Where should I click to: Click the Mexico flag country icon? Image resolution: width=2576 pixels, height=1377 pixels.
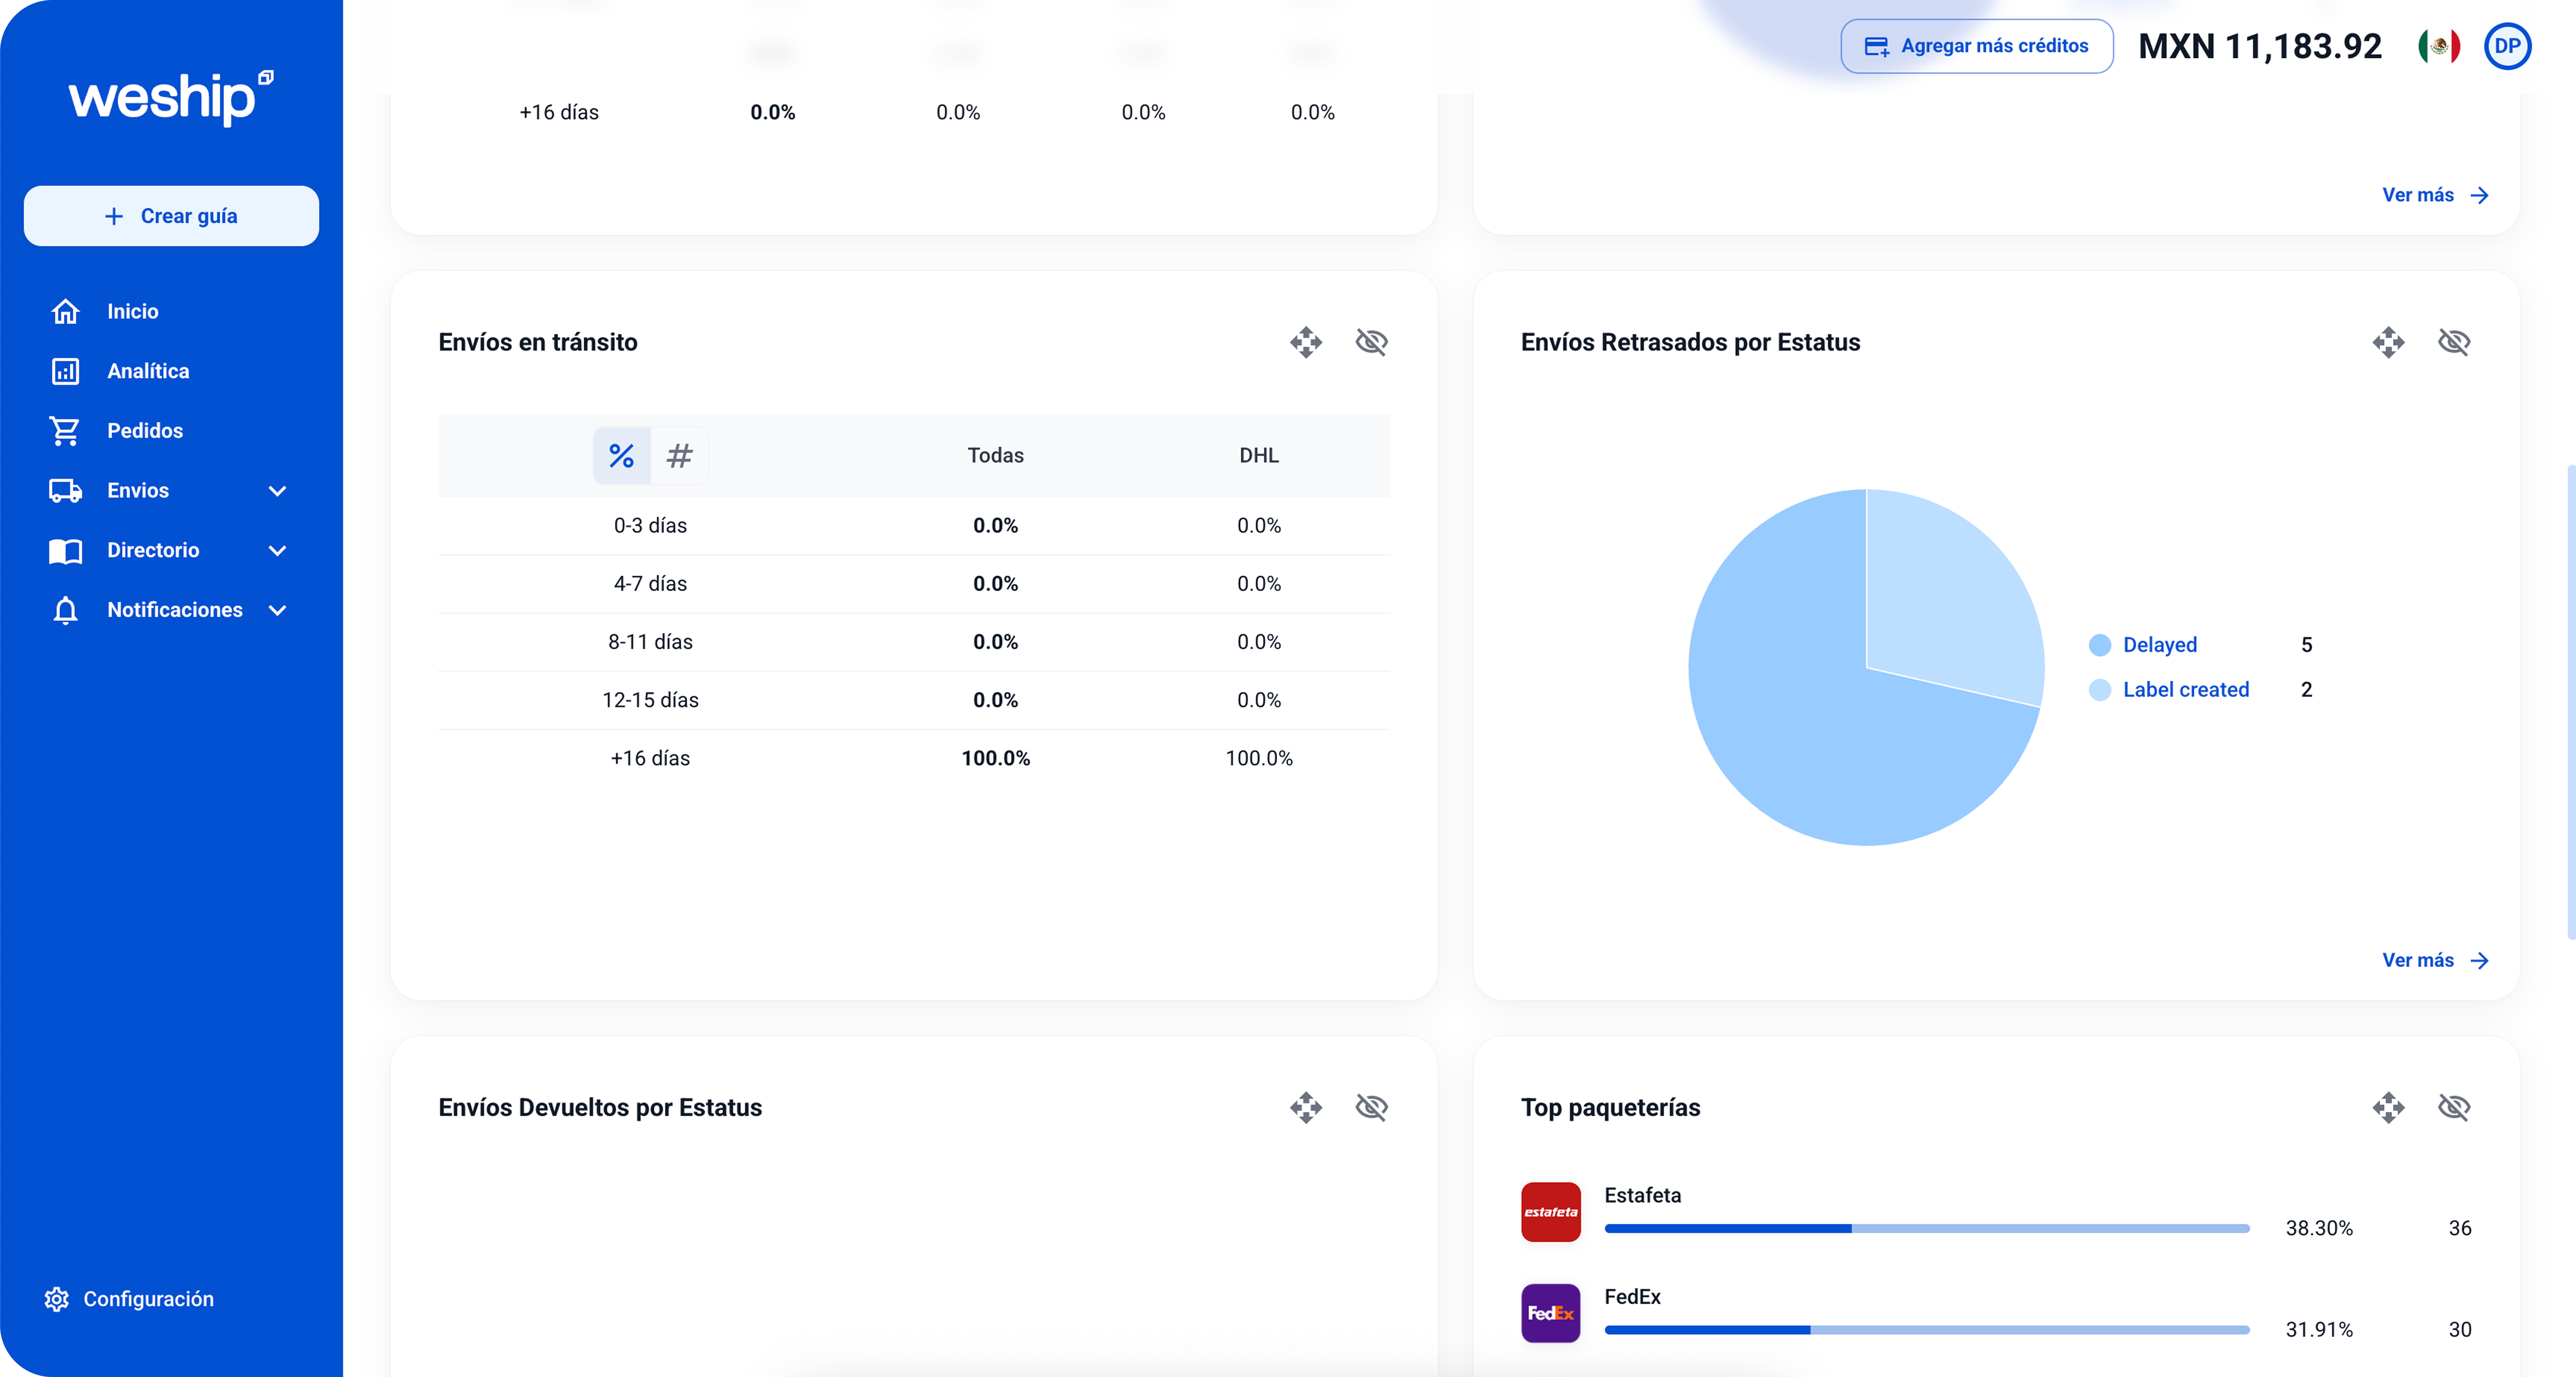click(x=2439, y=46)
